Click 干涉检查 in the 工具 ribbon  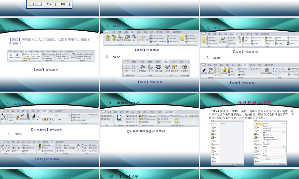coord(231,44)
